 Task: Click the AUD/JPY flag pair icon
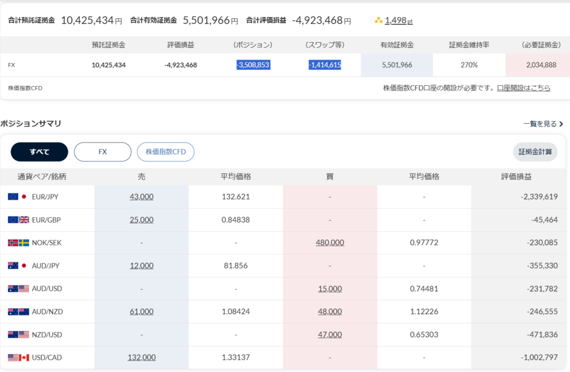click(x=18, y=266)
